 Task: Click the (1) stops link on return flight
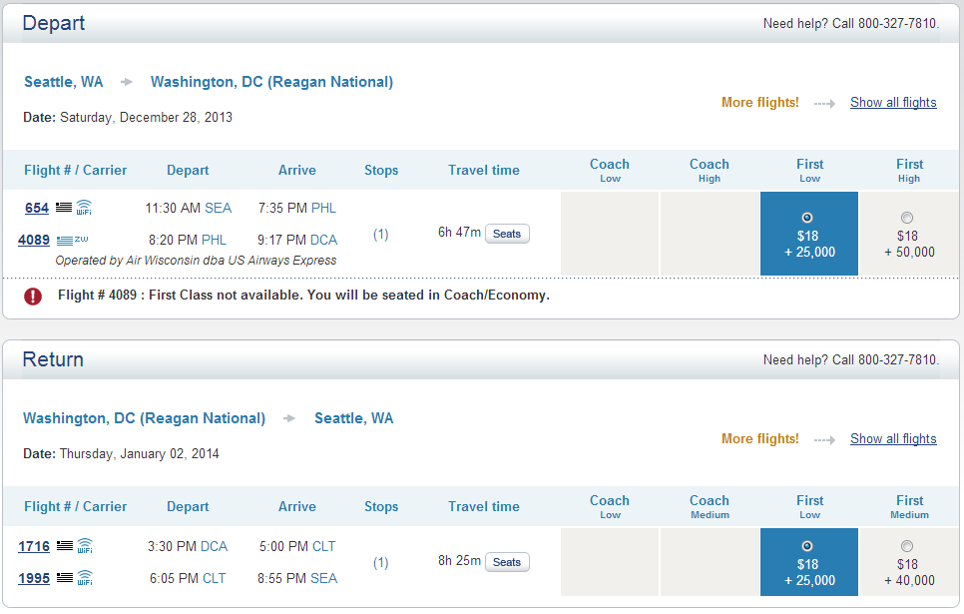click(x=381, y=563)
